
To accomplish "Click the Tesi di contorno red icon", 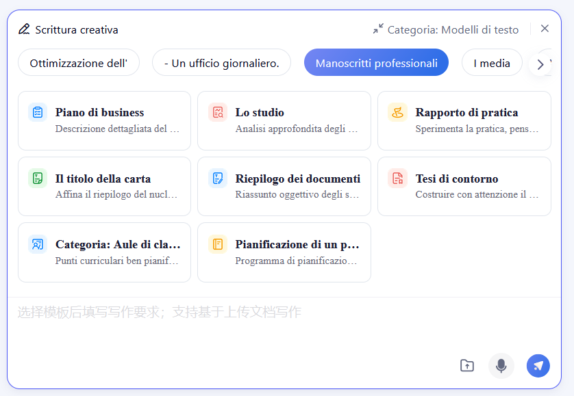I will [x=397, y=179].
